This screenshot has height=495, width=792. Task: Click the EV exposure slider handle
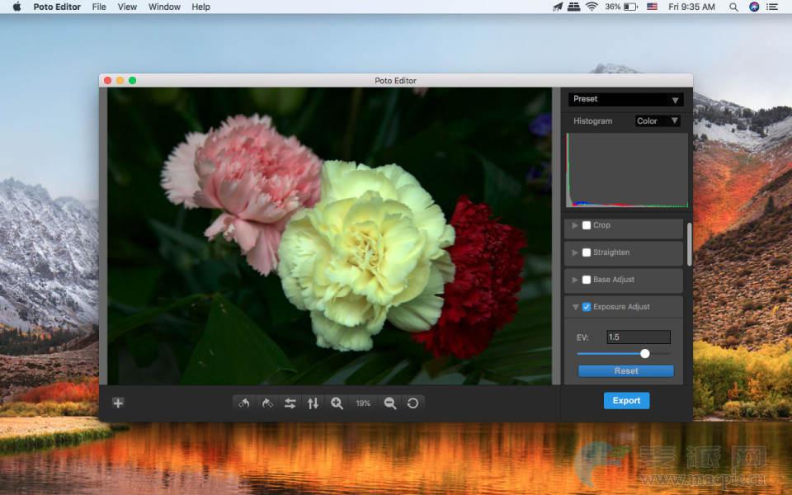tap(645, 354)
